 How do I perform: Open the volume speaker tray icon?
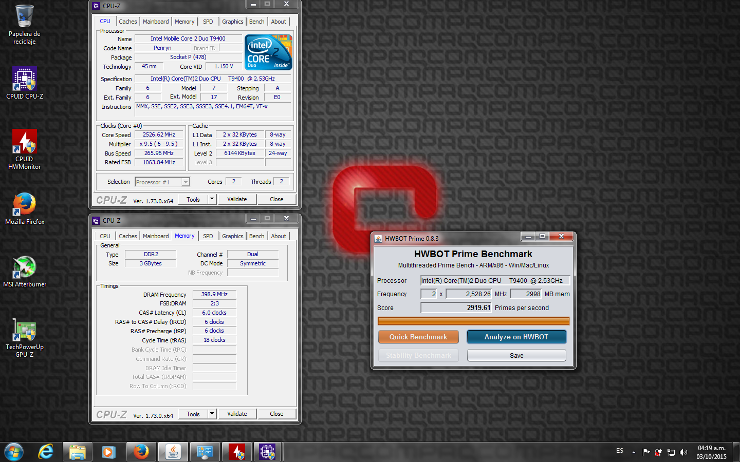coord(683,452)
